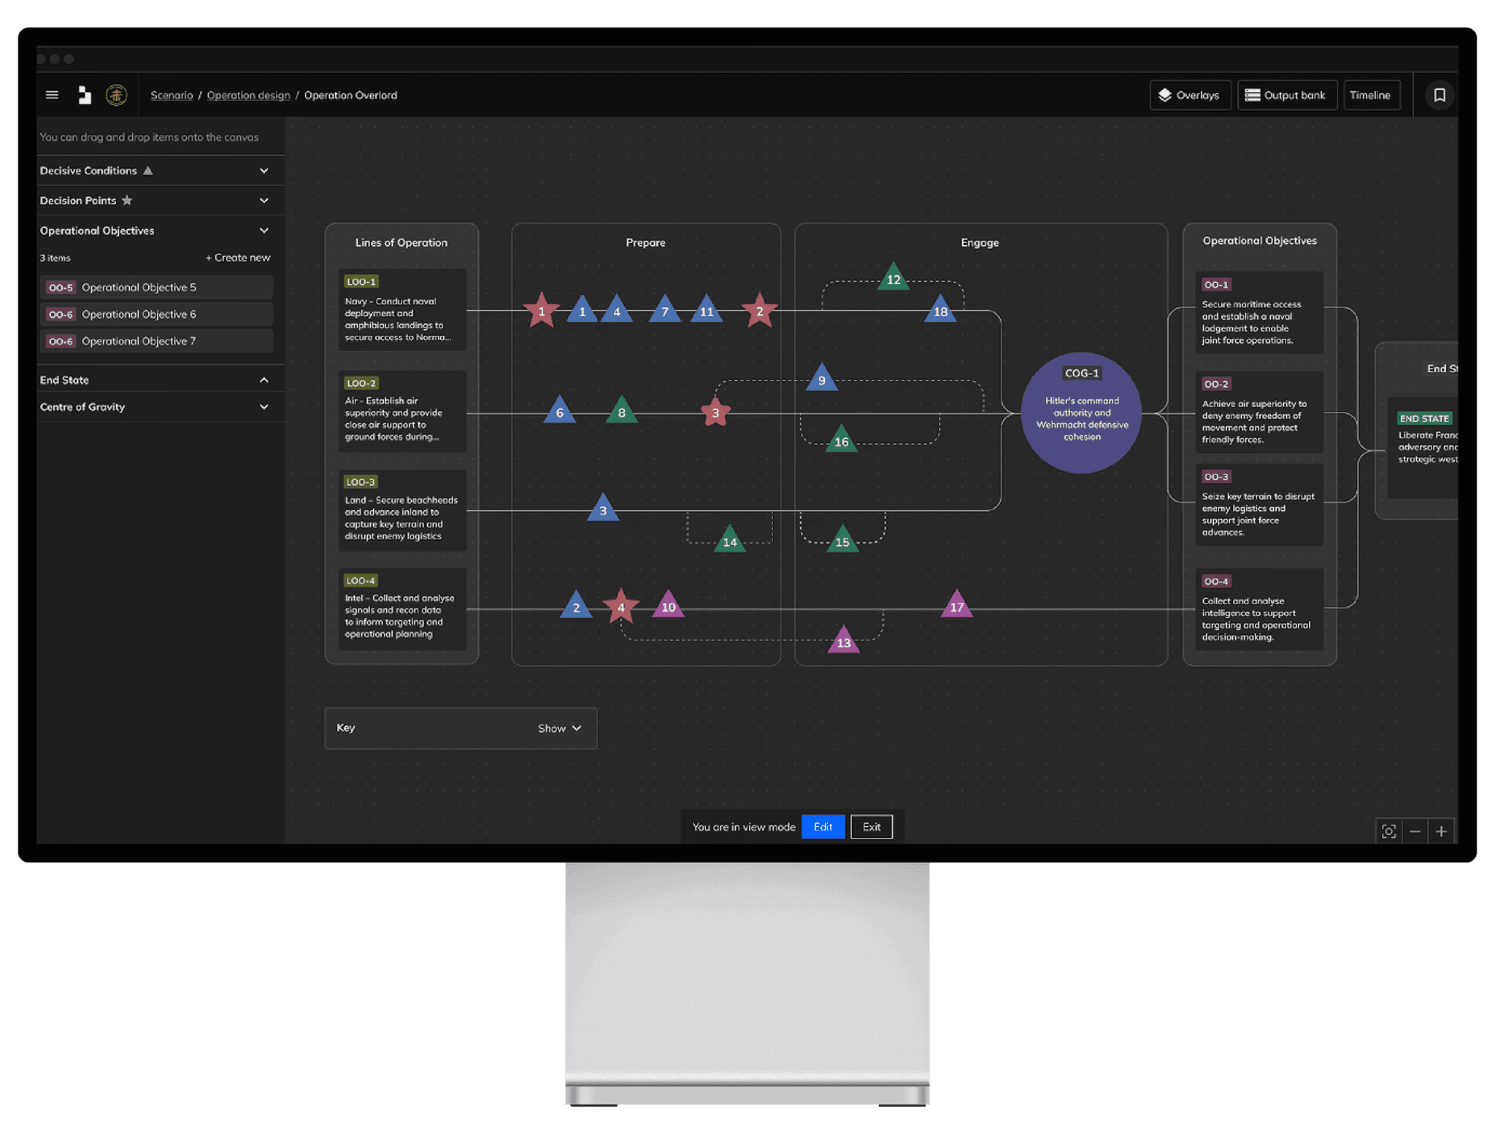
Task: Click the round gold emblem logo
Action: click(x=116, y=95)
